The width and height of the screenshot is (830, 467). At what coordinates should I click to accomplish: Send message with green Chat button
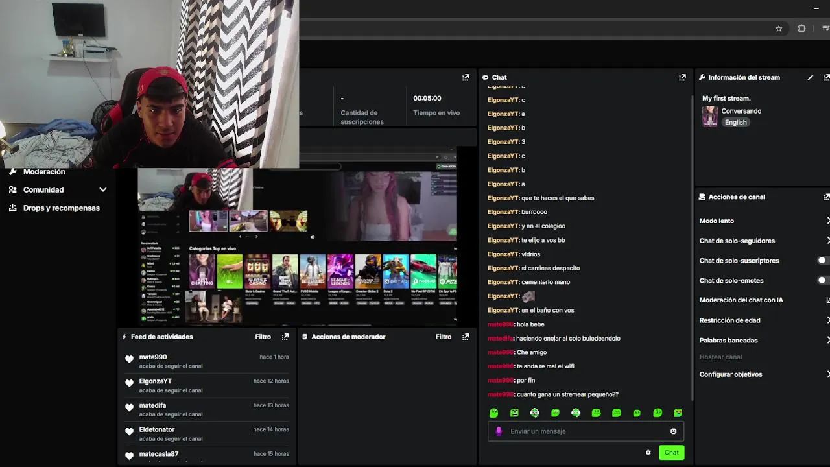(671, 453)
